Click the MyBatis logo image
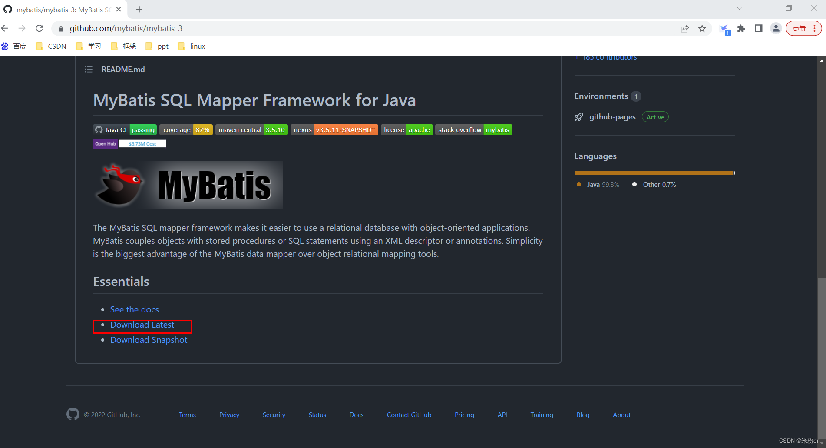 coord(188,185)
